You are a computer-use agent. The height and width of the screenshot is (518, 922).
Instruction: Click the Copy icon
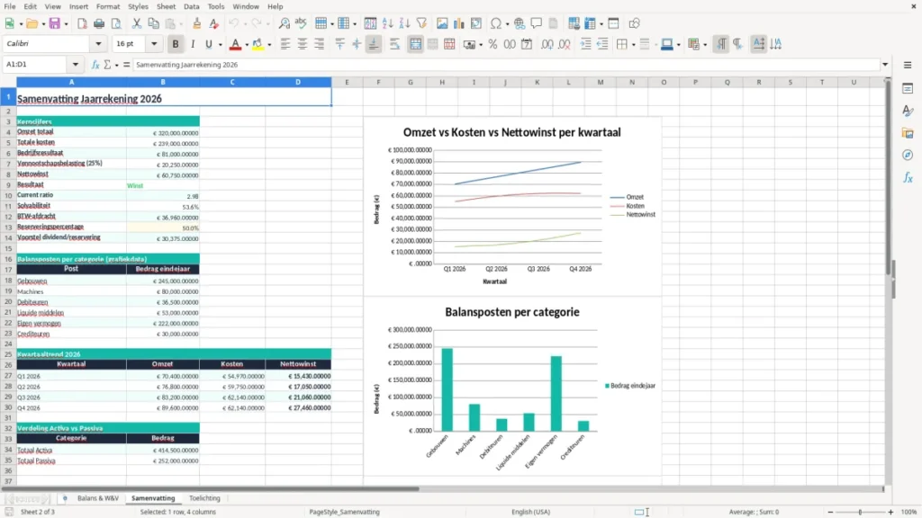click(153, 23)
